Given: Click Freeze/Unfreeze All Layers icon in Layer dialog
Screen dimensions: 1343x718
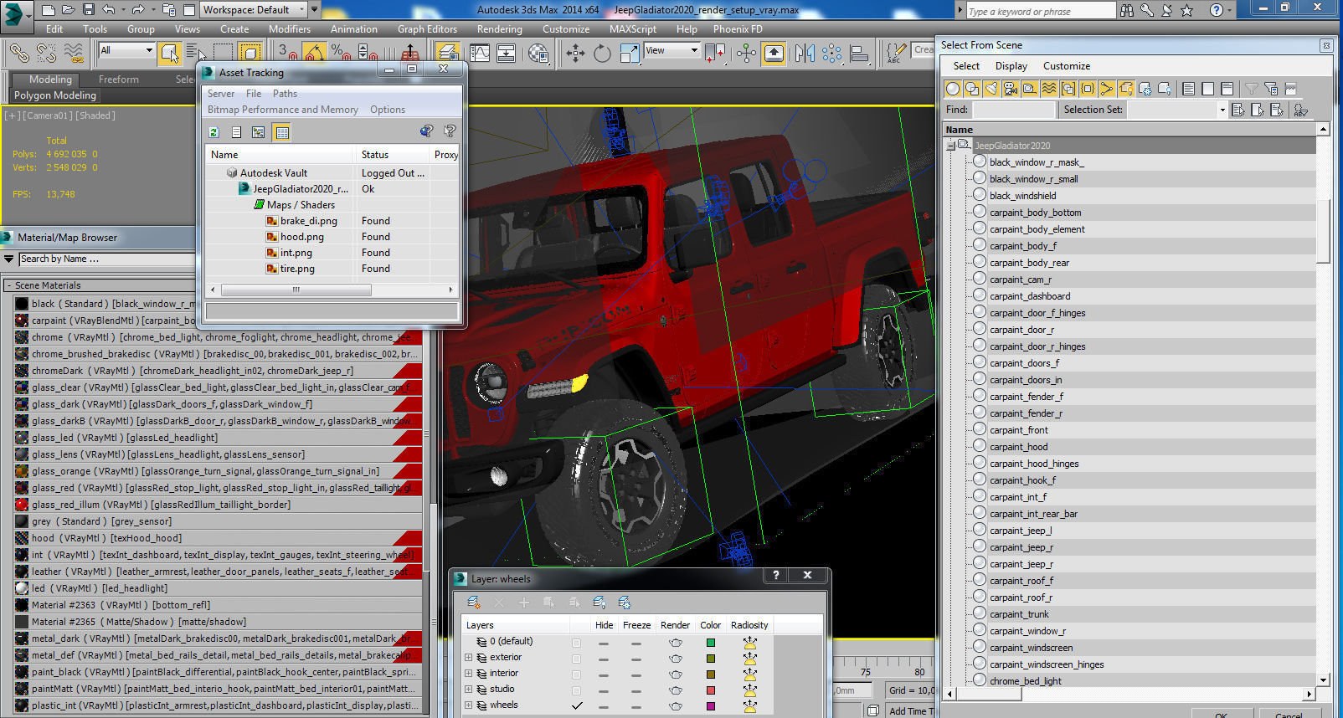Looking at the screenshot, I should (x=625, y=602).
